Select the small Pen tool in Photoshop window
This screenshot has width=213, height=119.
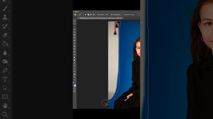pyautogui.click(x=74, y=63)
